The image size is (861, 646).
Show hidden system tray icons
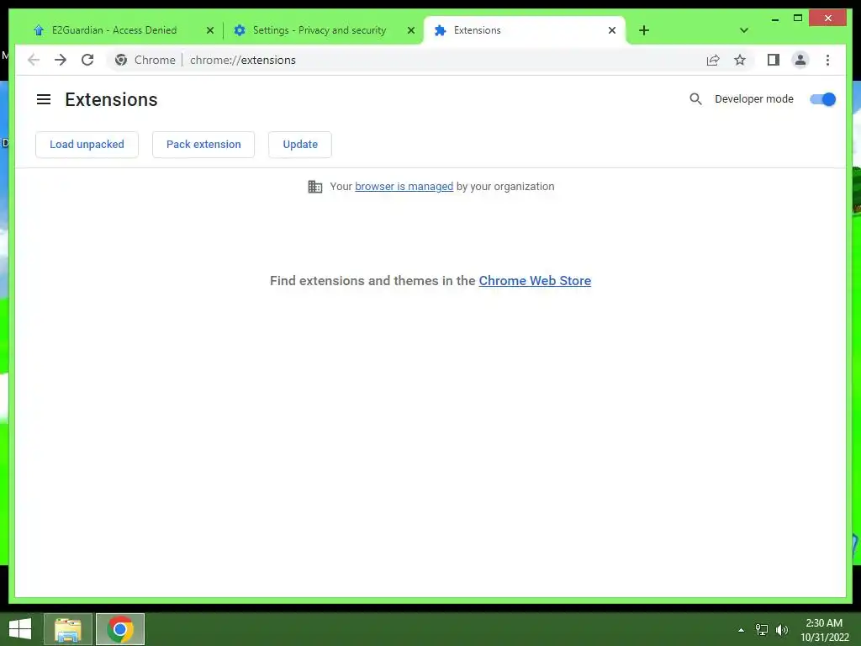click(x=742, y=630)
